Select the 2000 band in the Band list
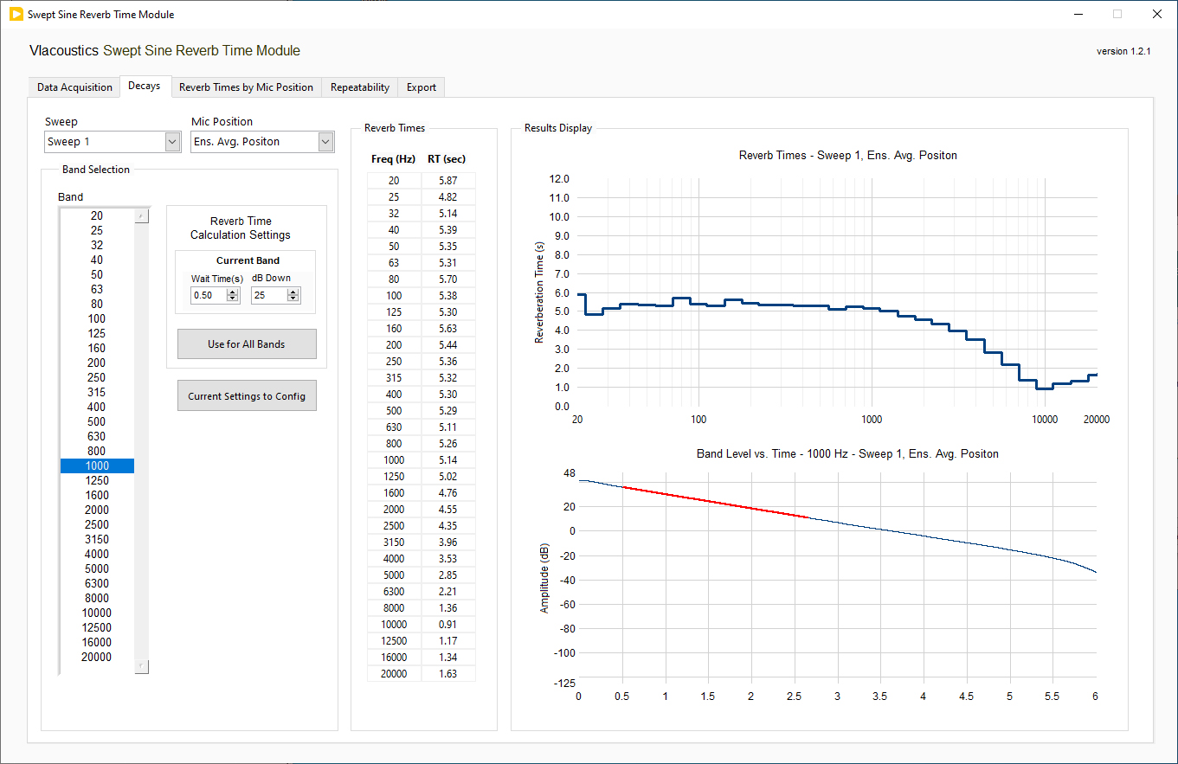 (96, 510)
